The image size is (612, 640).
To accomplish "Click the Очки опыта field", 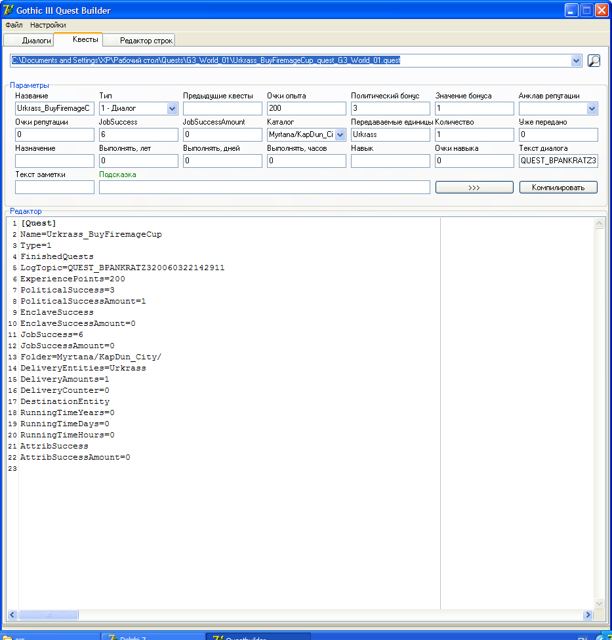I will point(306,109).
